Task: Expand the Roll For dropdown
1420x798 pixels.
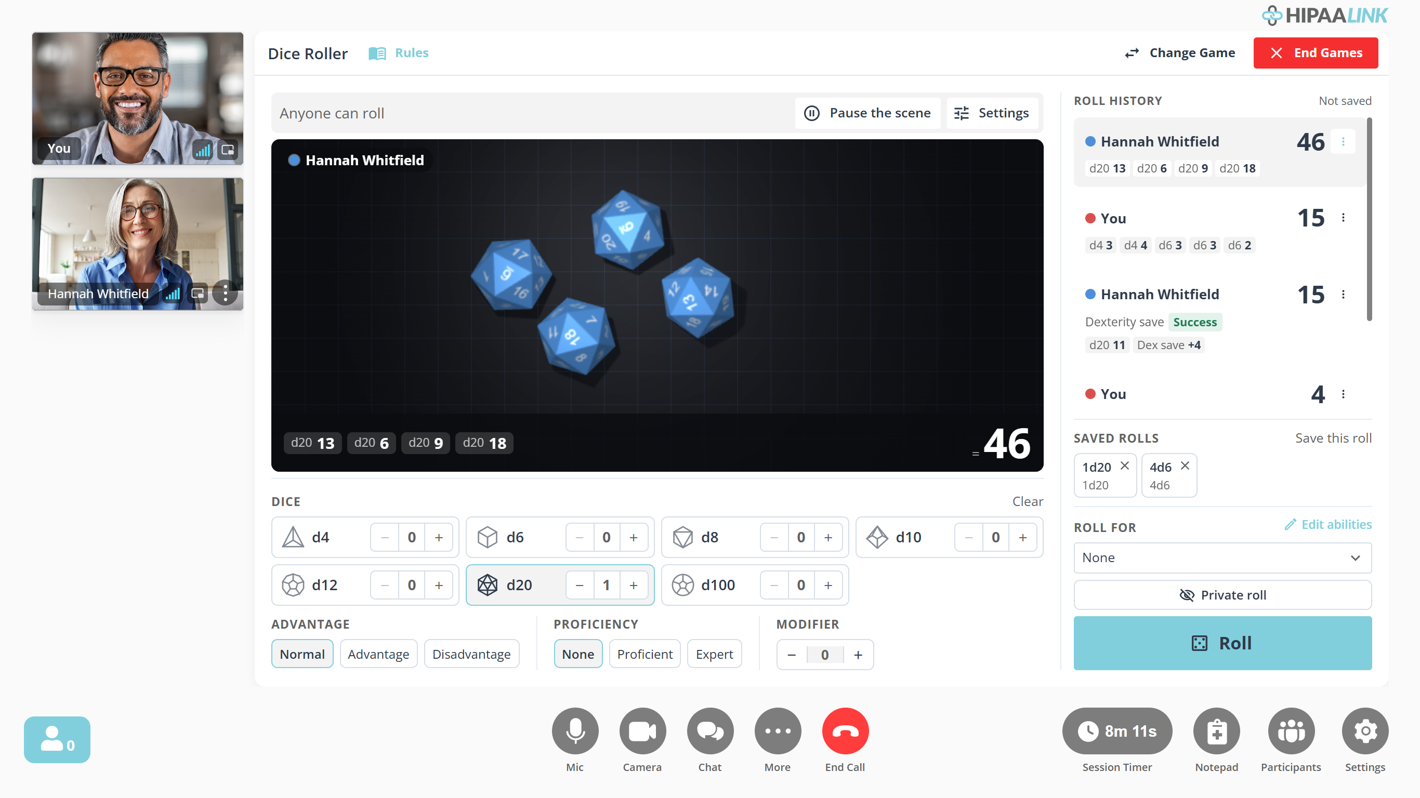Action: (1222, 558)
